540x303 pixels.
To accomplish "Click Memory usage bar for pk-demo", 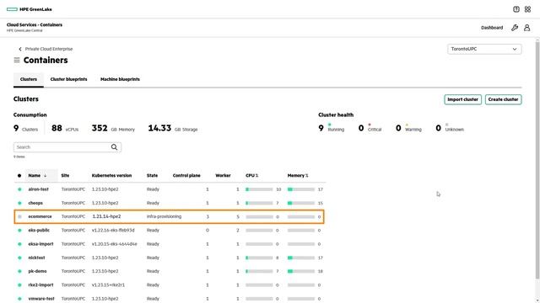I will point(301,271).
